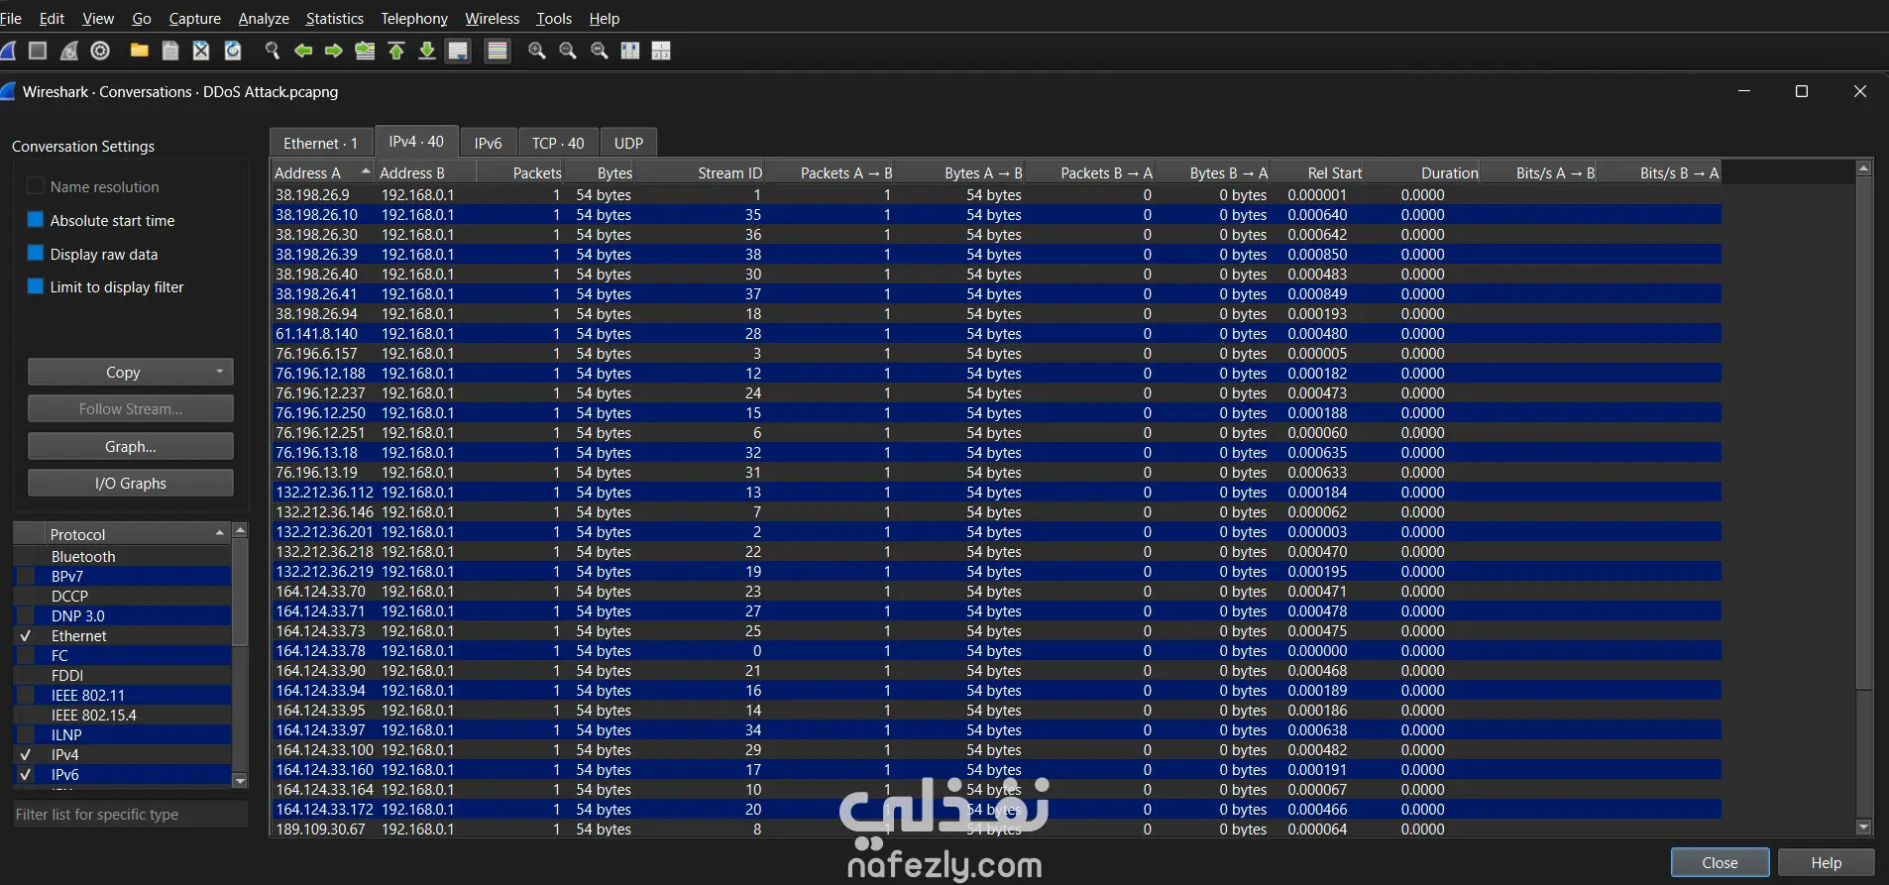This screenshot has height=885, width=1889.
Task: Jump to the last packet icon
Action: [427, 51]
